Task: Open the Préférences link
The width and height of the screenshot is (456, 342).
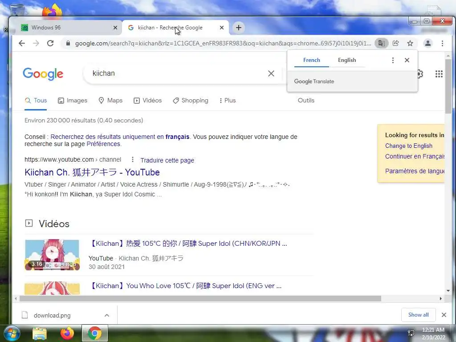Action: click(x=103, y=144)
